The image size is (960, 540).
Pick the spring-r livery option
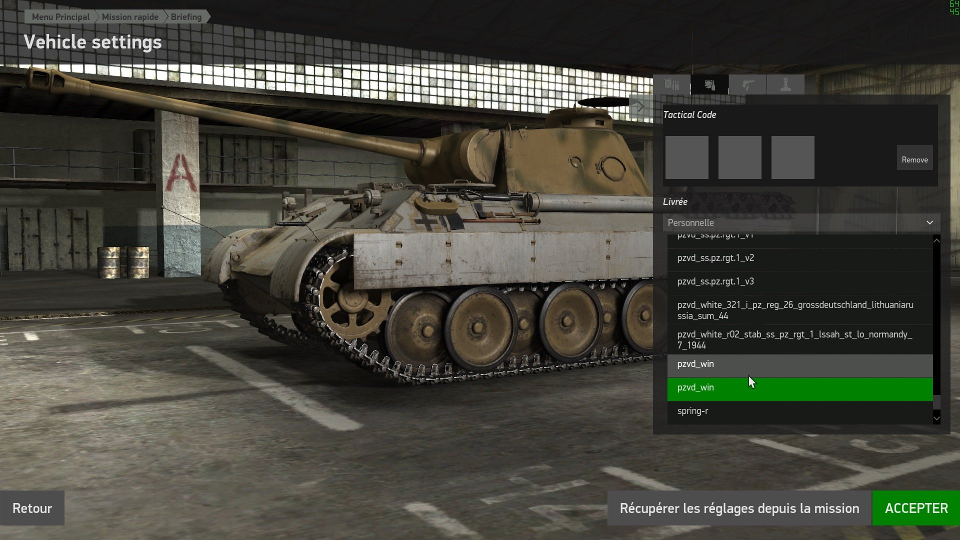[x=800, y=411]
